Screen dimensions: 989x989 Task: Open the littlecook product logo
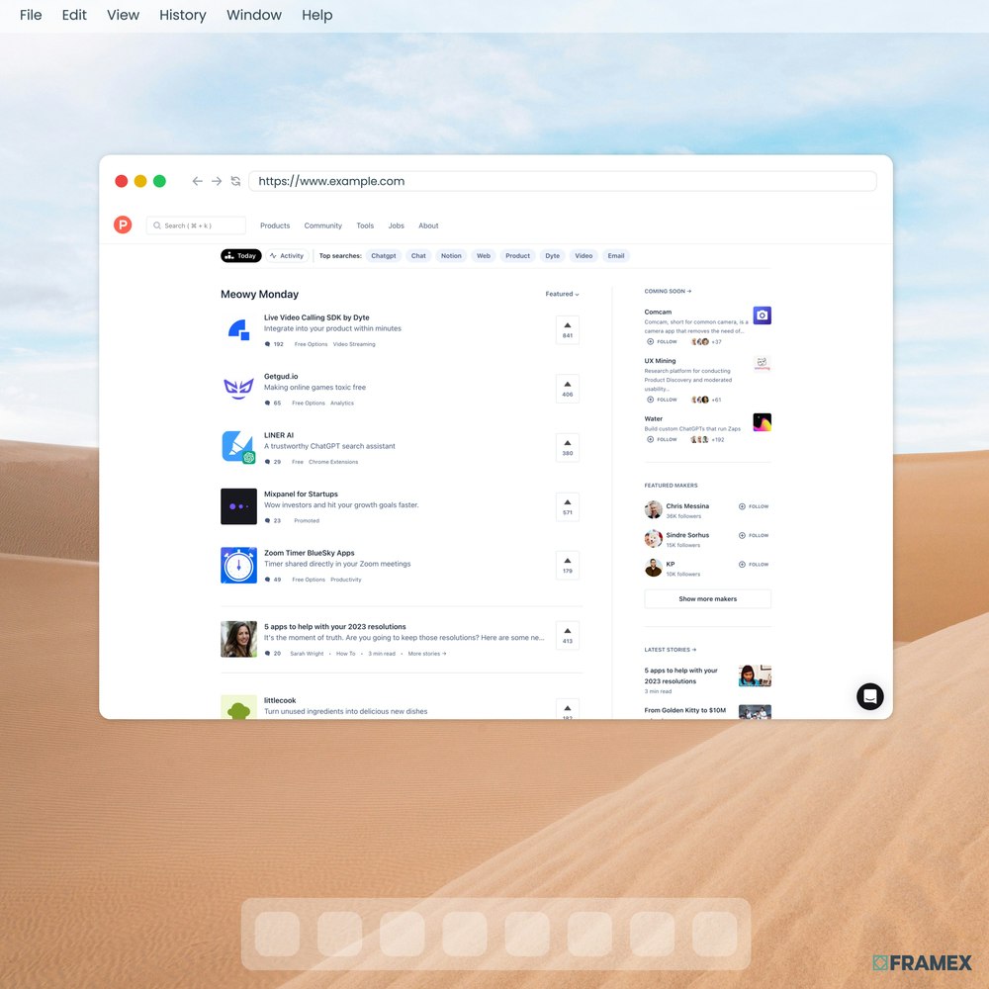(x=238, y=707)
